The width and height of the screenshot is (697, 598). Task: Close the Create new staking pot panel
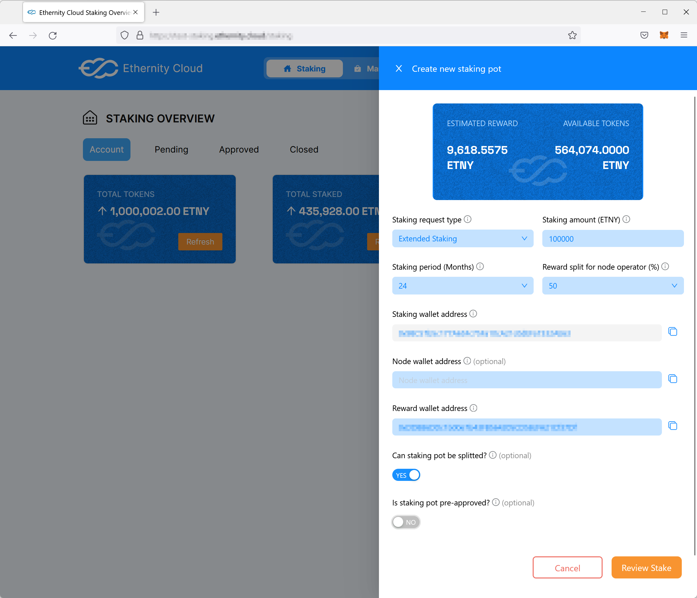coord(399,69)
